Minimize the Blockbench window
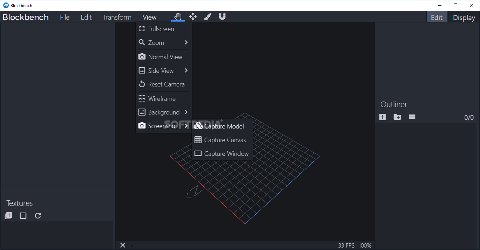The image size is (480, 250). (x=439, y=5)
